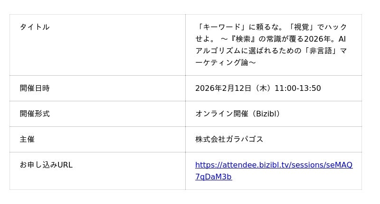Click the time range 11:00-13:50
Image resolution: width=380 pixels, height=204 pixels.
pyautogui.click(x=297, y=89)
